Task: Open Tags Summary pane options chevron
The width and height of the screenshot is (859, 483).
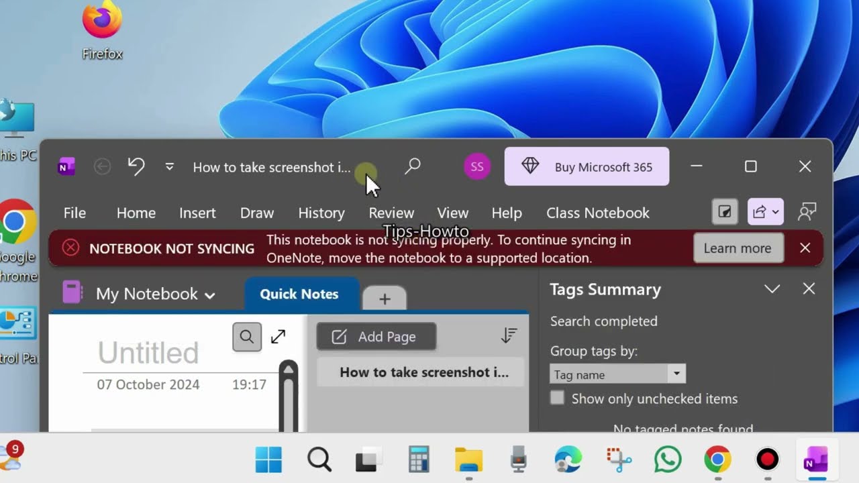Action: [772, 289]
